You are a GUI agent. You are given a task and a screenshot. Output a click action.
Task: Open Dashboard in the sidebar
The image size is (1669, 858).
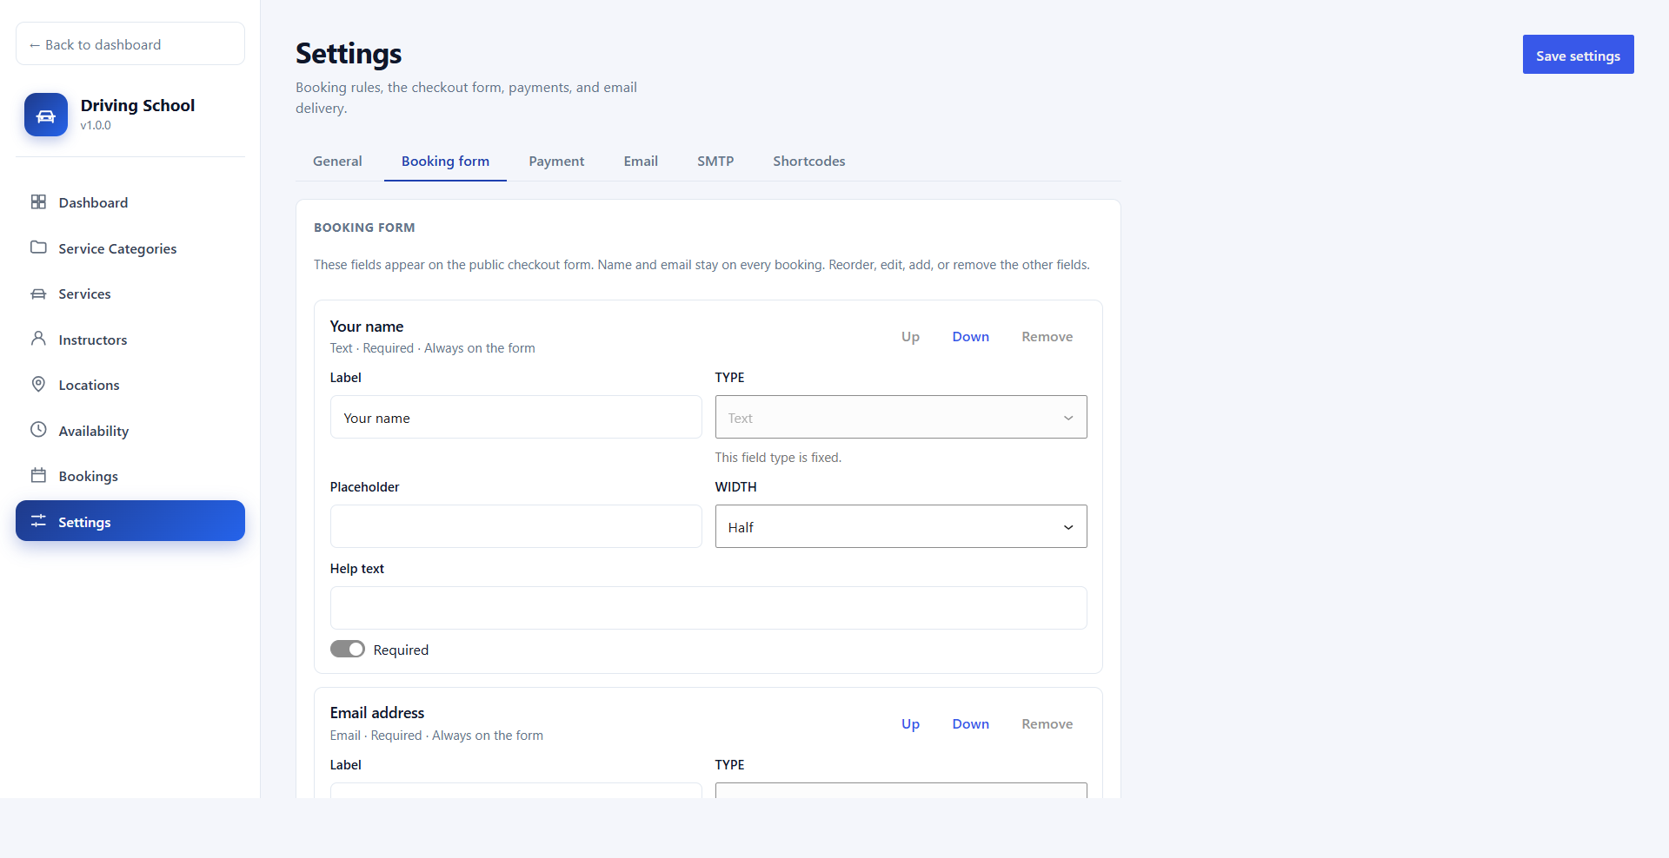coord(130,202)
